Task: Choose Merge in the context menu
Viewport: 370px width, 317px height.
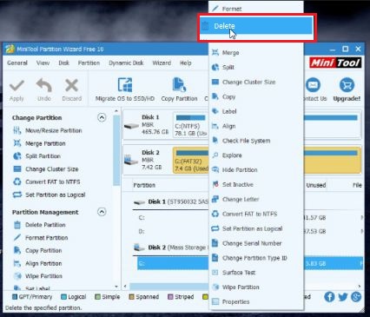Action: click(x=256, y=52)
